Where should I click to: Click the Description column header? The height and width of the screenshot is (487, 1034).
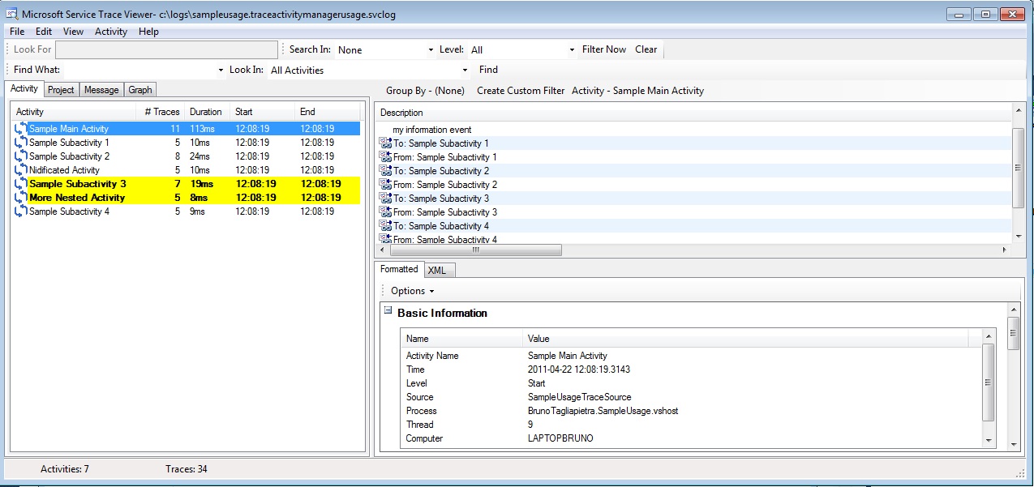[x=694, y=113]
